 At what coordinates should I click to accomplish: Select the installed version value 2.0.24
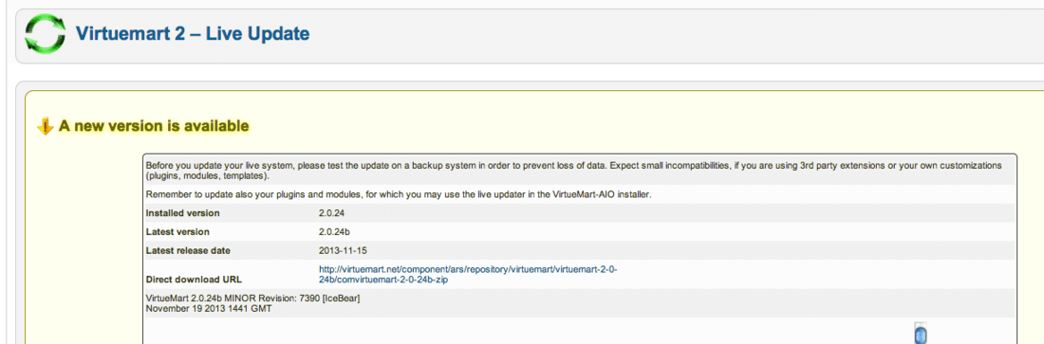point(331,213)
